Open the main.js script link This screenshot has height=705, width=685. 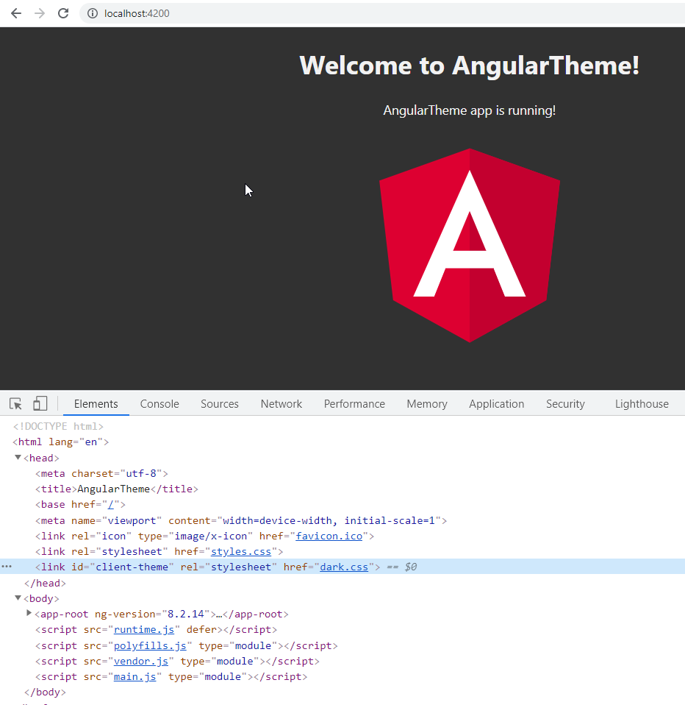(135, 676)
